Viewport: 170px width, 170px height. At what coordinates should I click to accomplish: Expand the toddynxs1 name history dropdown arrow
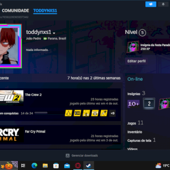(x=54, y=33)
